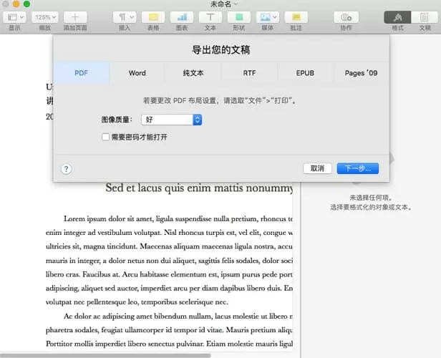
Task: Click the Table (表格) toolbar icon
Action: point(153,17)
